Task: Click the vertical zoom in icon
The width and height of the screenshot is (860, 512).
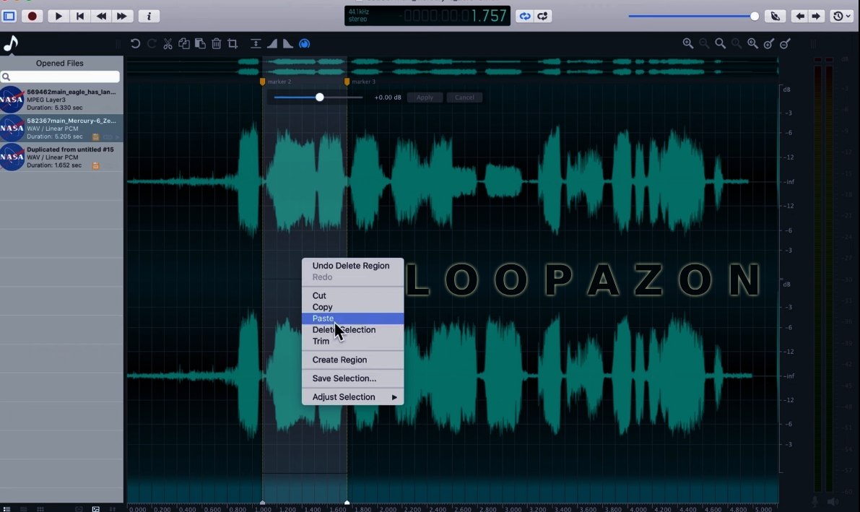Action: (769, 43)
